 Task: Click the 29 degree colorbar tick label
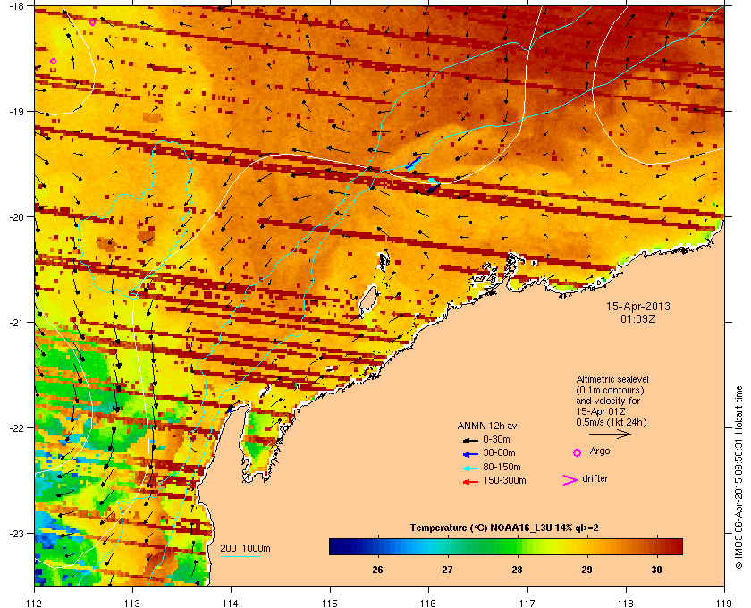586,570
